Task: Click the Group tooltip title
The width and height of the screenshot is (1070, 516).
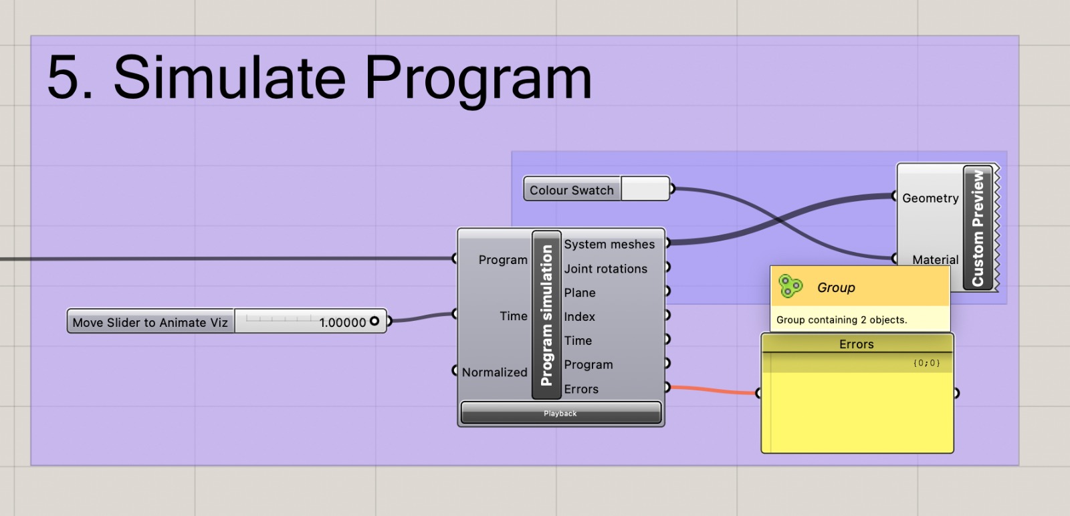Action: pyautogui.click(x=836, y=287)
